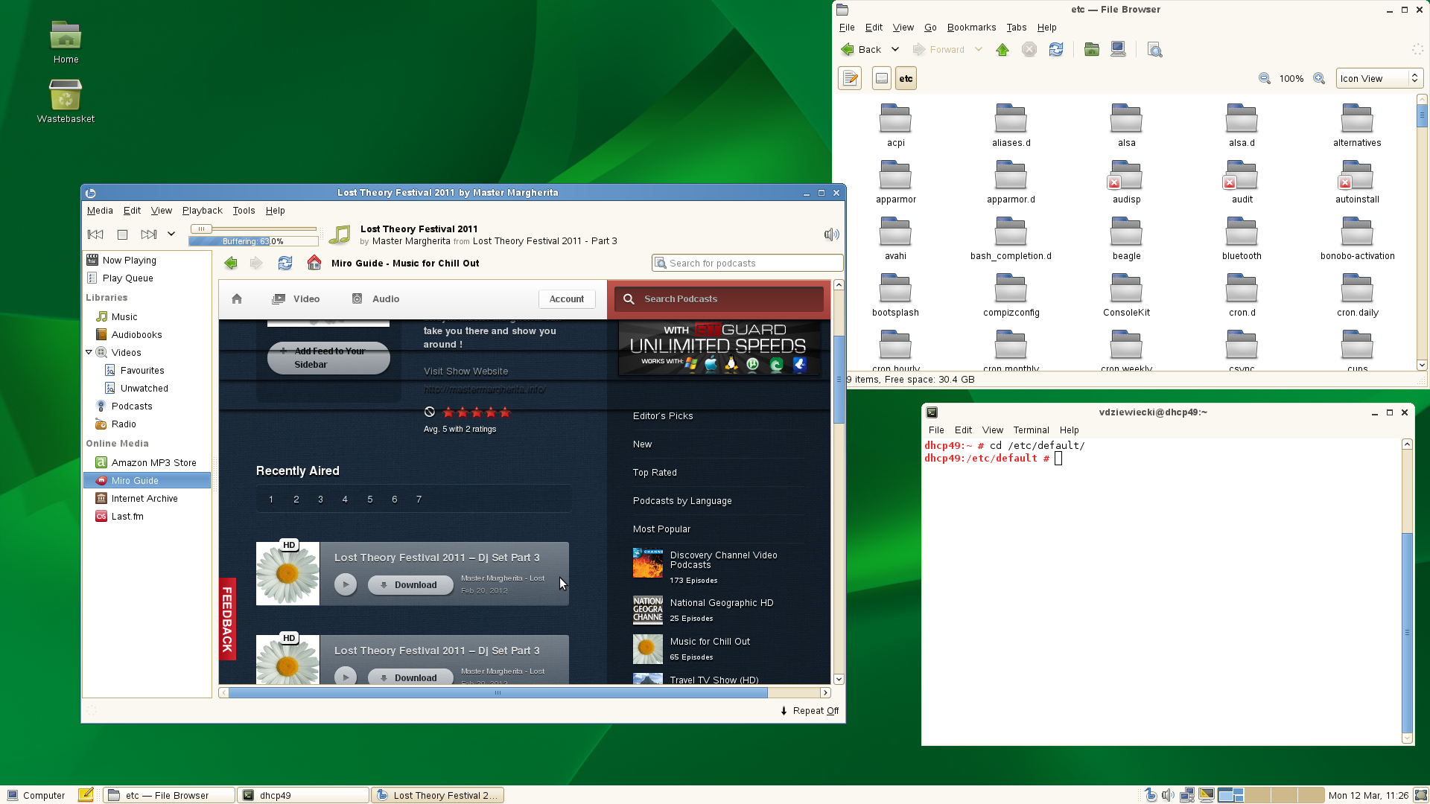Click the stop playback button in Banshee
The width and height of the screenshot is (1430, 804).
[123, 234]
